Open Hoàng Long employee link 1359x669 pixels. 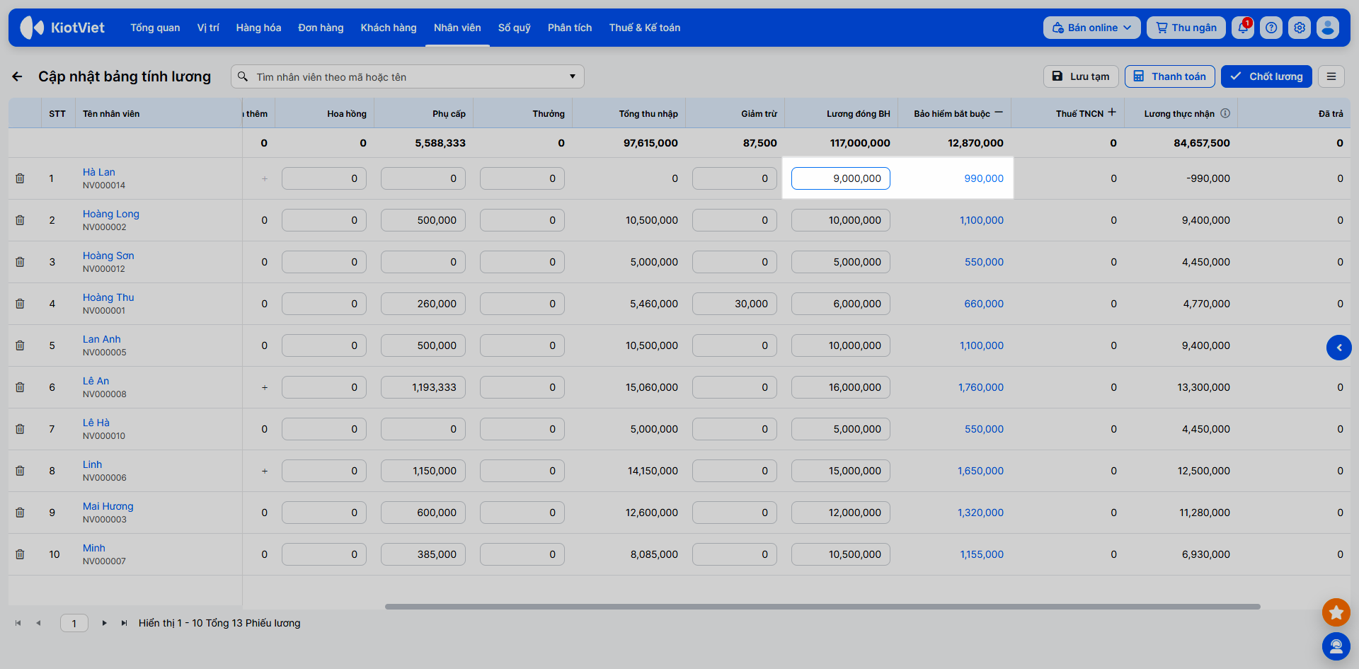tap(111, 214)
